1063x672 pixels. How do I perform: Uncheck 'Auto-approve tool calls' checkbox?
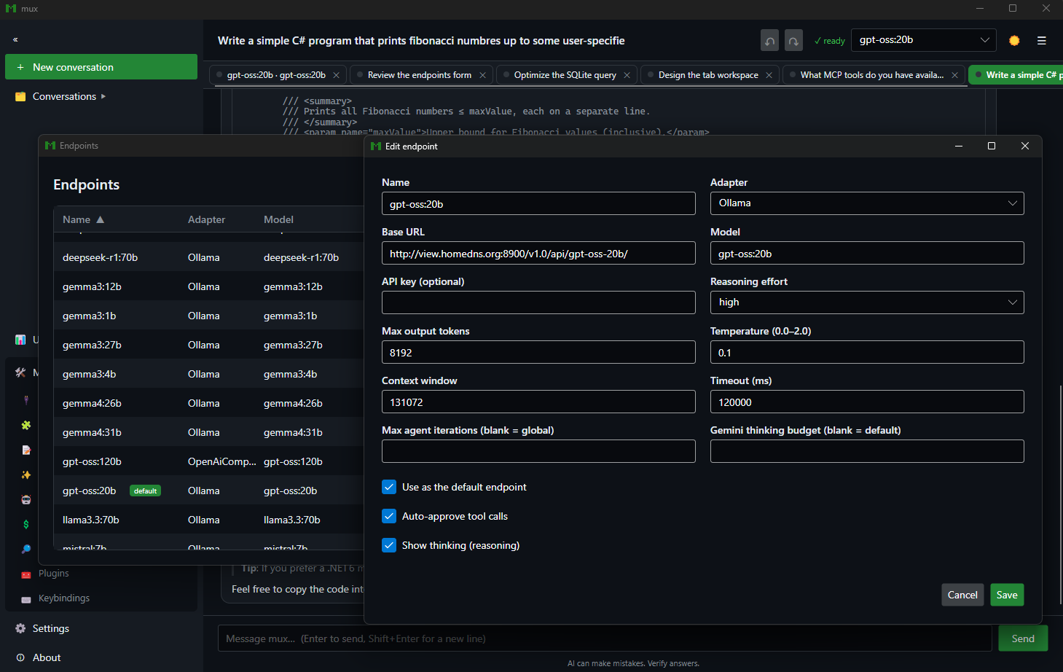click(390, 516)
